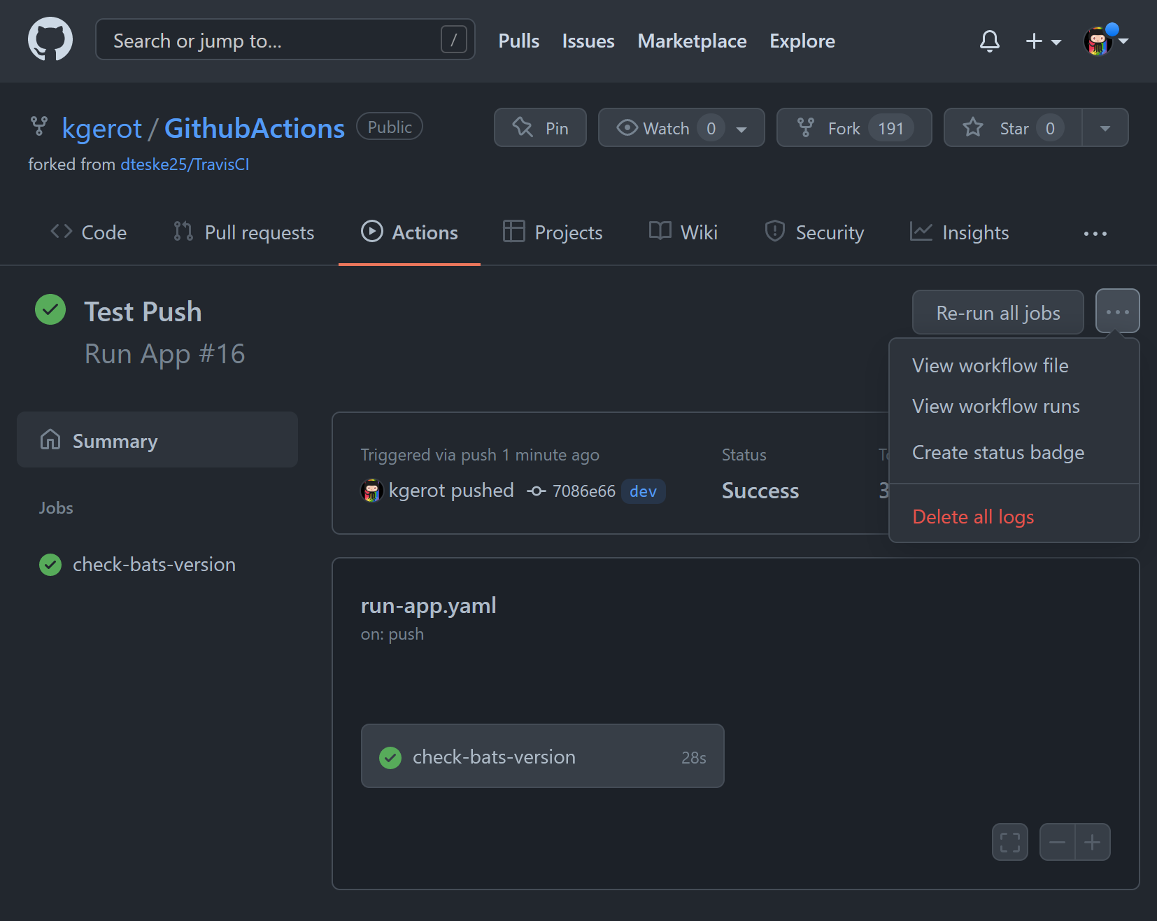Click the sidebar check-bats-version success icon
This screenshot has width=1157, height=921.
tap(50, 564)
